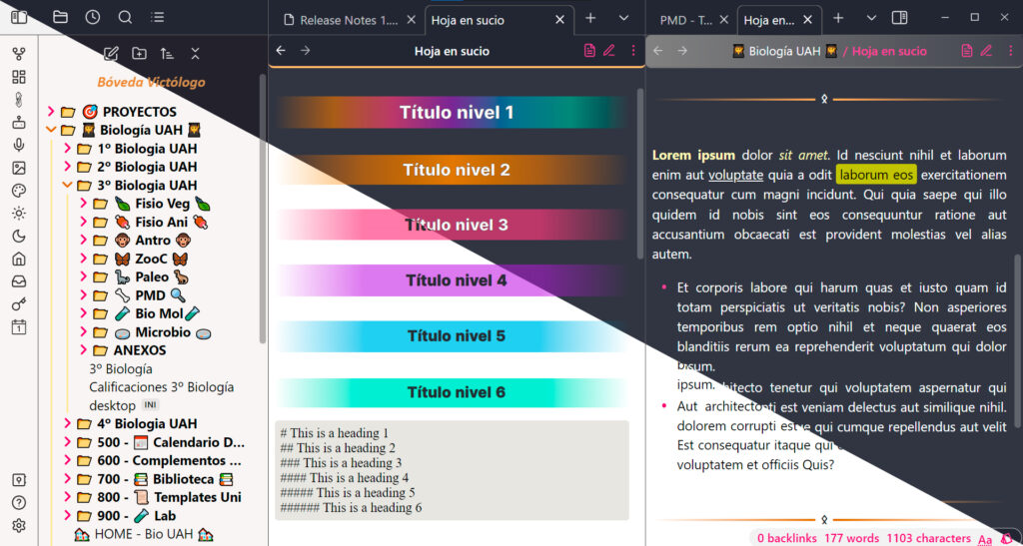Select right pane Hoja en tab
Viewport: 1023px width, 546px height.
click(768, 20)
